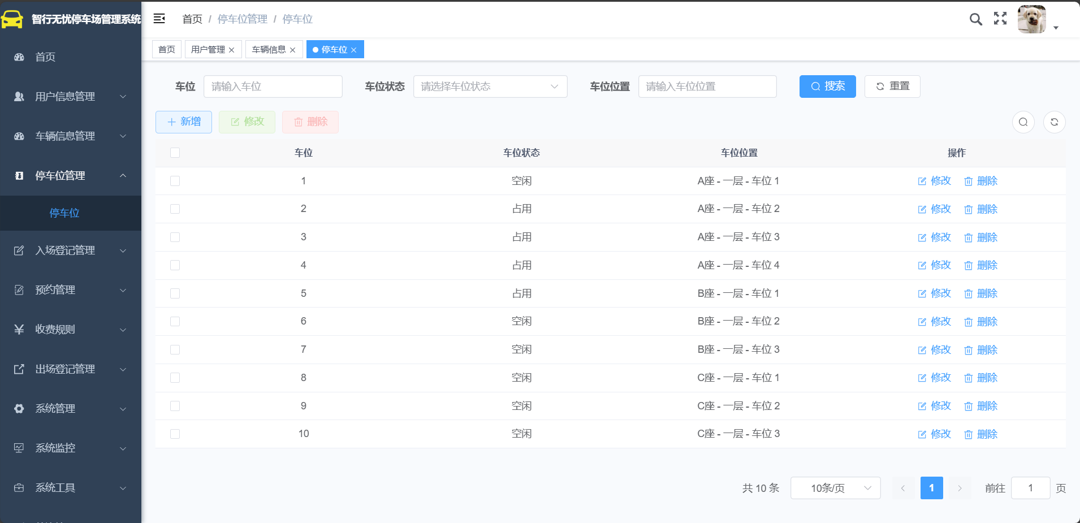This screenshot has width=1080, height=523.
Task: Collapse sidebar using hamburger icon
Action: tap(159, 19)
